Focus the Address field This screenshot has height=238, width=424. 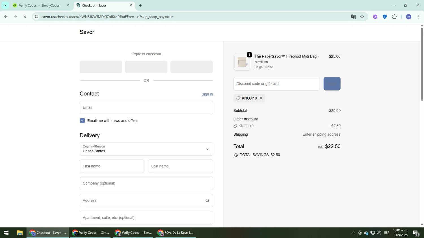tap(146, 200)
